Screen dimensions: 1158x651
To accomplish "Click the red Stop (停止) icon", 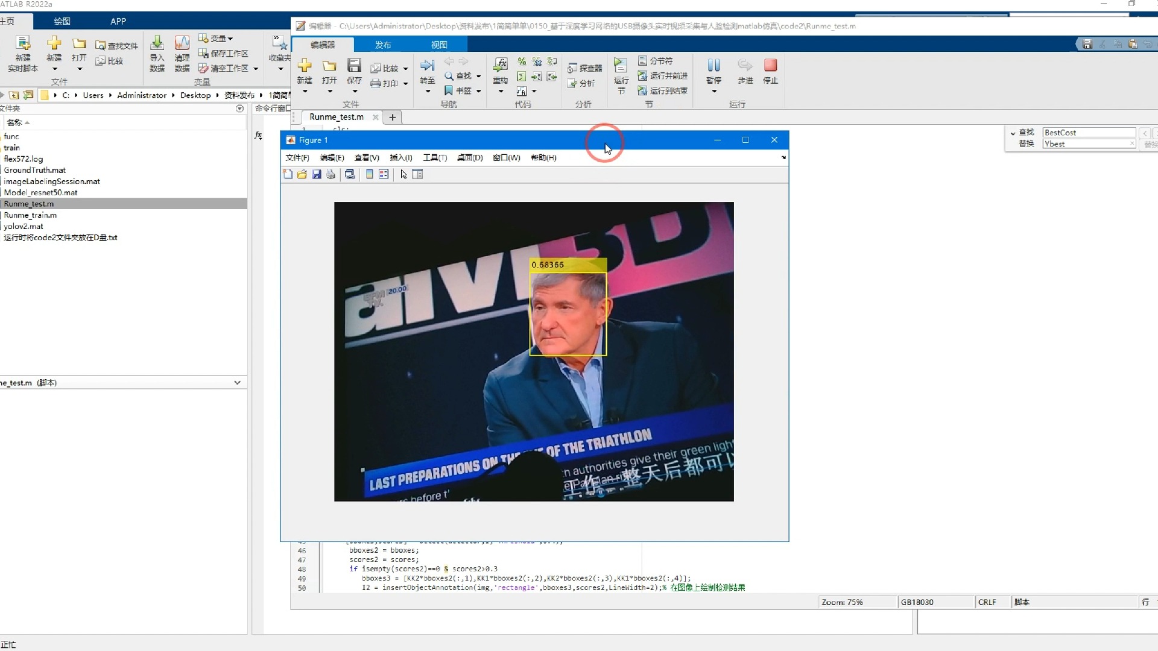I will pyautogui.click(x=770, y=65).
